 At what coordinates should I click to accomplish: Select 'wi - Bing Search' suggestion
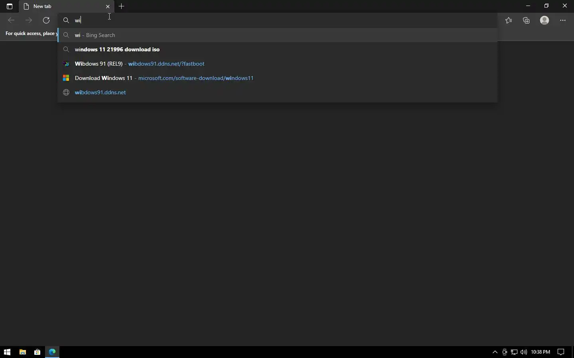[x=278, y=35]
